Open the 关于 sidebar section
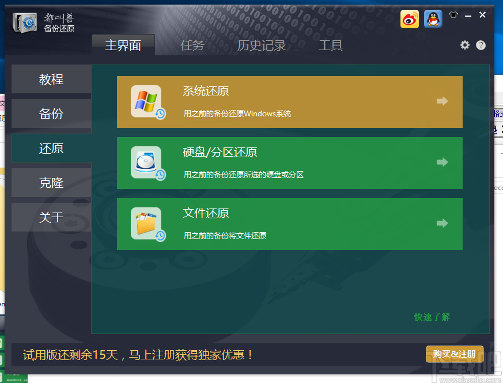 click(x=51, y=217)
